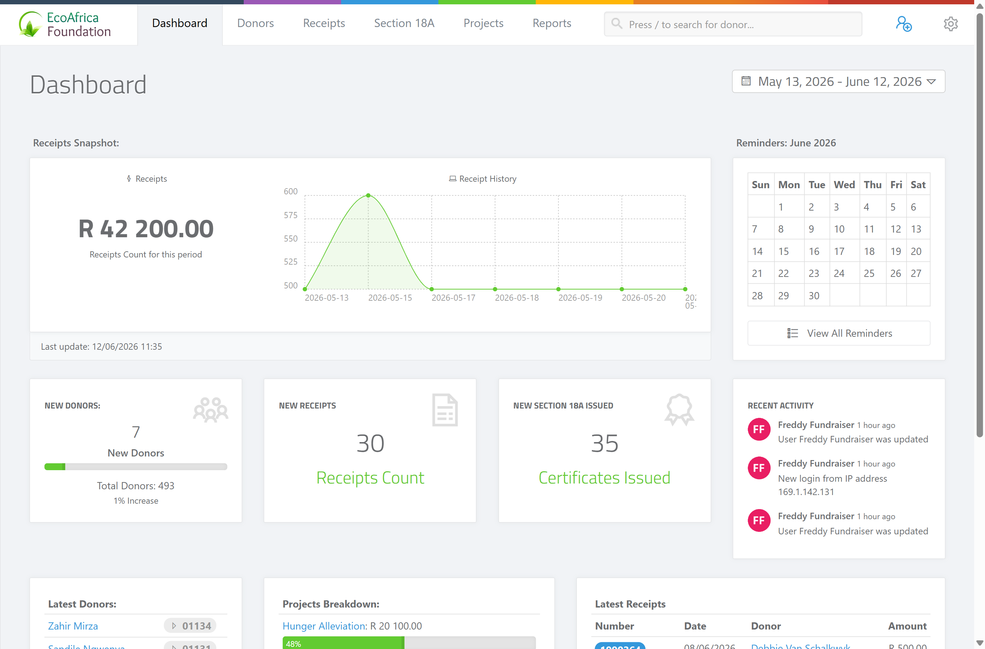The image size is (985, 649).
Task: Click the R 42 200.00 receipts total
Action: point(146,229)
